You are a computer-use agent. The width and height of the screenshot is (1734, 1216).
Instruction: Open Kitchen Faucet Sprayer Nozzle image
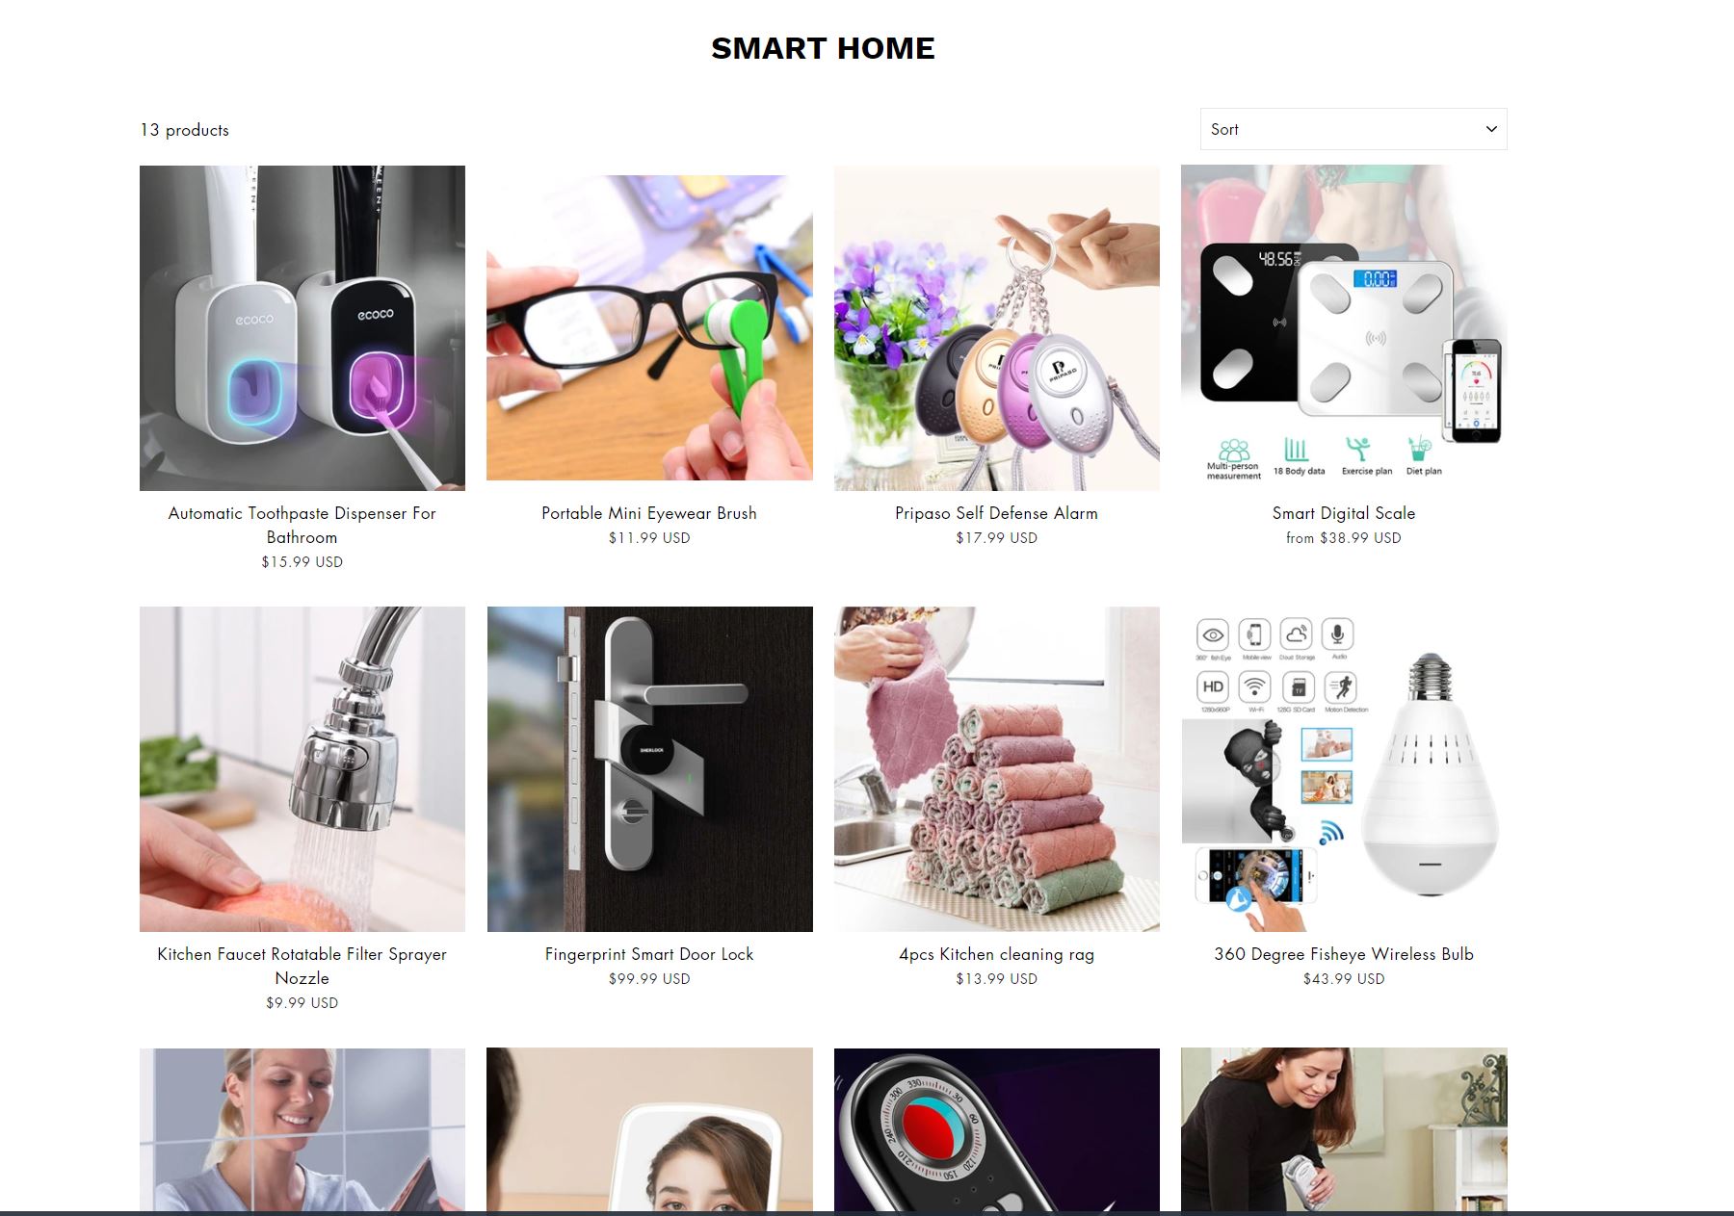tap(302, 769)
